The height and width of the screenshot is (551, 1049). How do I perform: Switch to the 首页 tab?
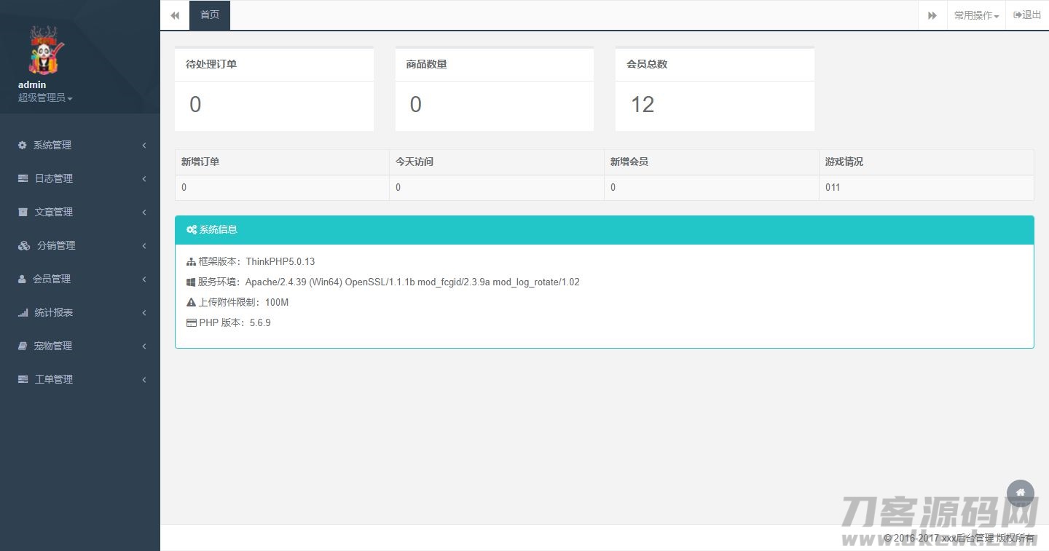210,15
